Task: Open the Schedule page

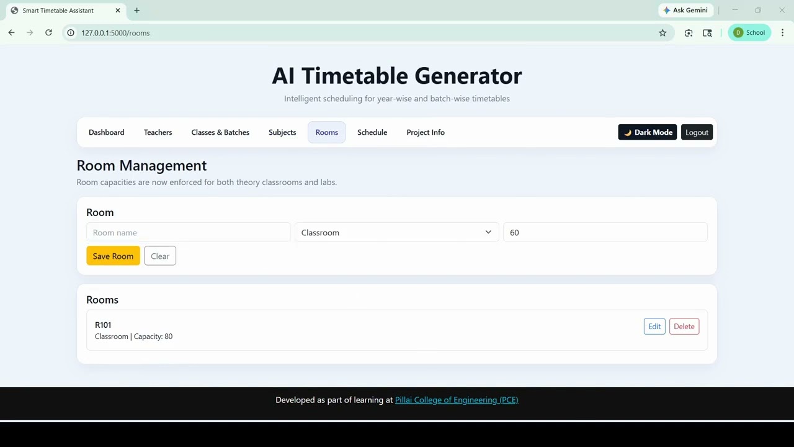Action: [372, 132]
